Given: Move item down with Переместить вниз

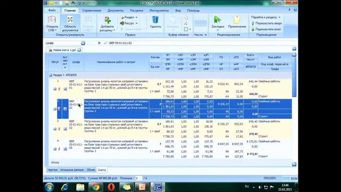Looking at the screenshot, I should (x=266, y=29).
